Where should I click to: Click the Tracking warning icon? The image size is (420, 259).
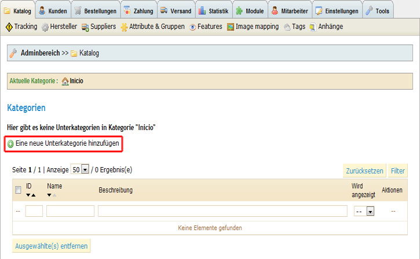coord(9,27)
